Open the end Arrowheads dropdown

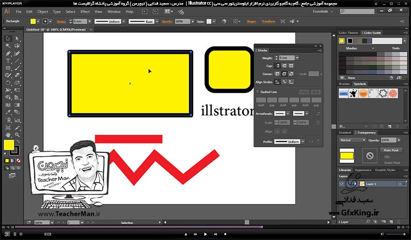(307, 113)
